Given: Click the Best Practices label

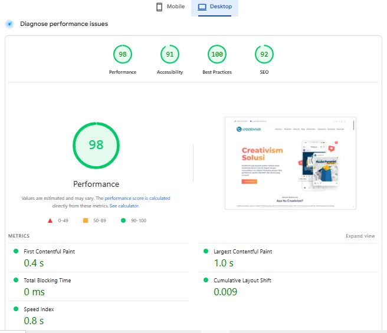Looking at the screenshot, I should [217, 72].
